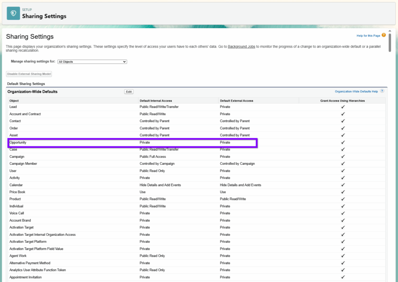398x282 pixels.
Task: Click the Disable External Sharing Model button
Action: [29, 74]
